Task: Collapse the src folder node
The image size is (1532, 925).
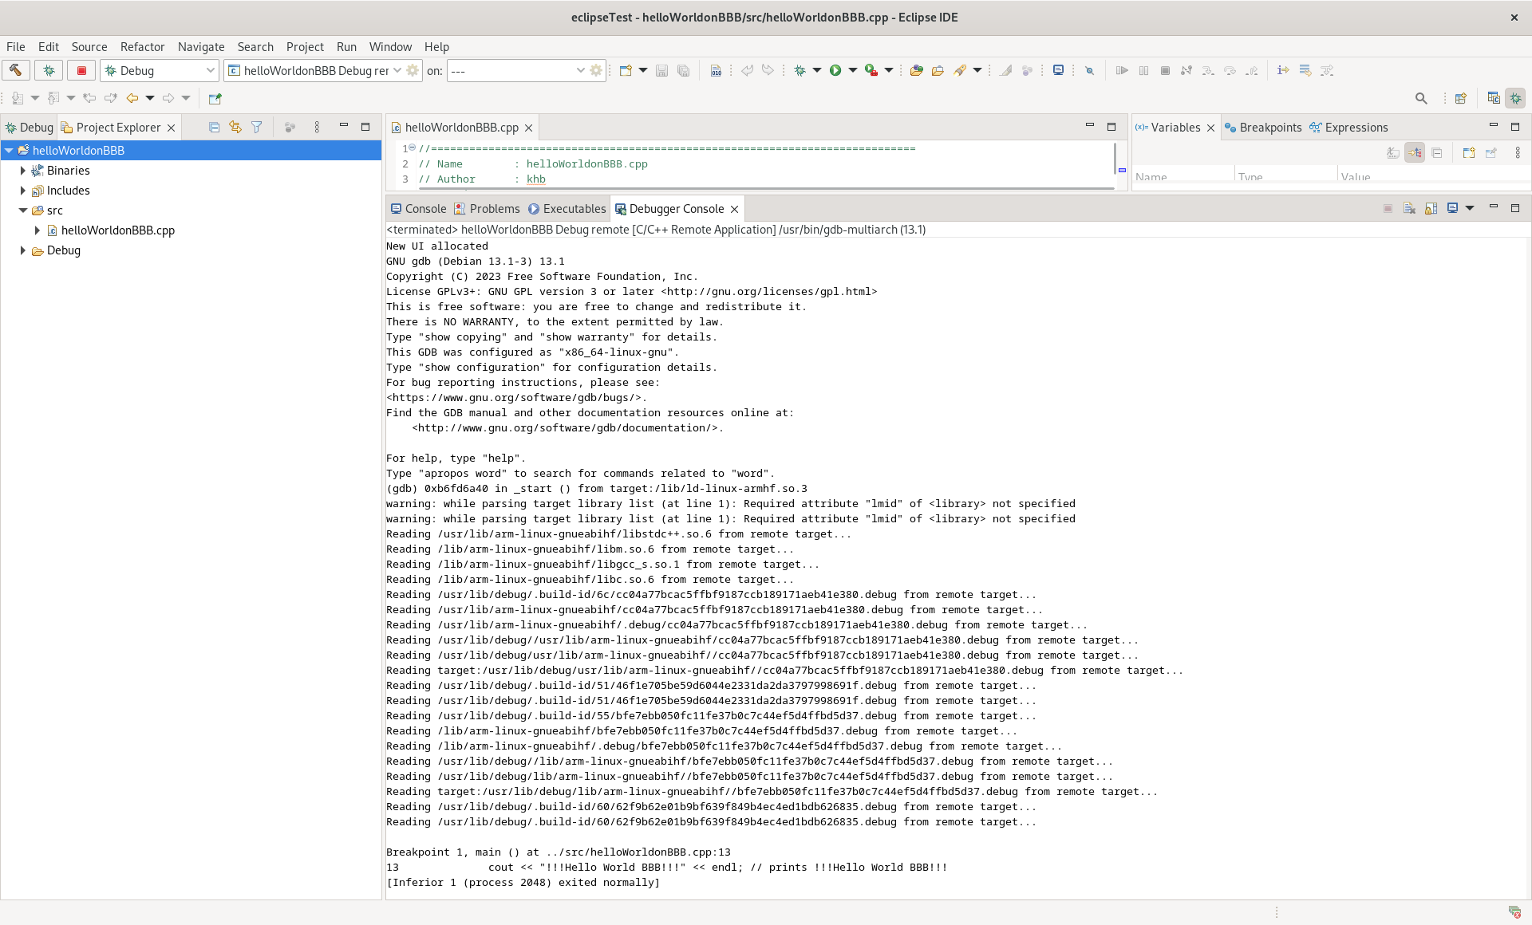Action: (x=22, y=210)
